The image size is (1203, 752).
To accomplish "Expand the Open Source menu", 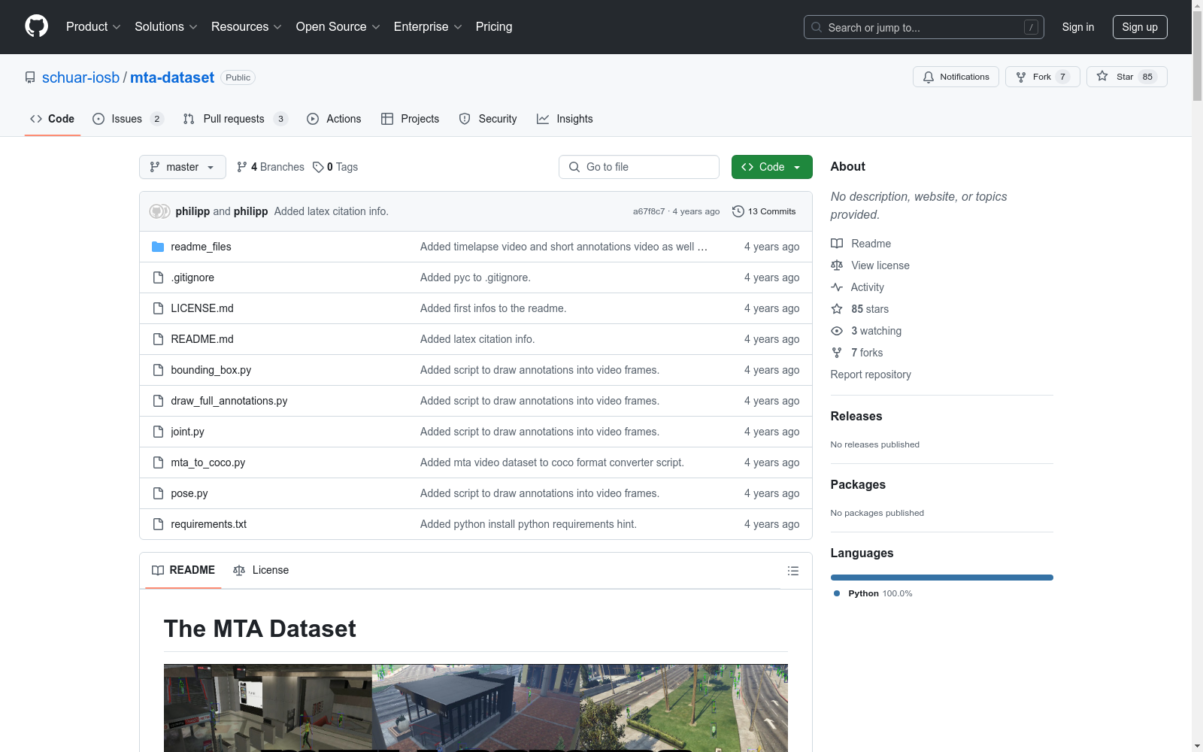I will [x=338, y=26].
